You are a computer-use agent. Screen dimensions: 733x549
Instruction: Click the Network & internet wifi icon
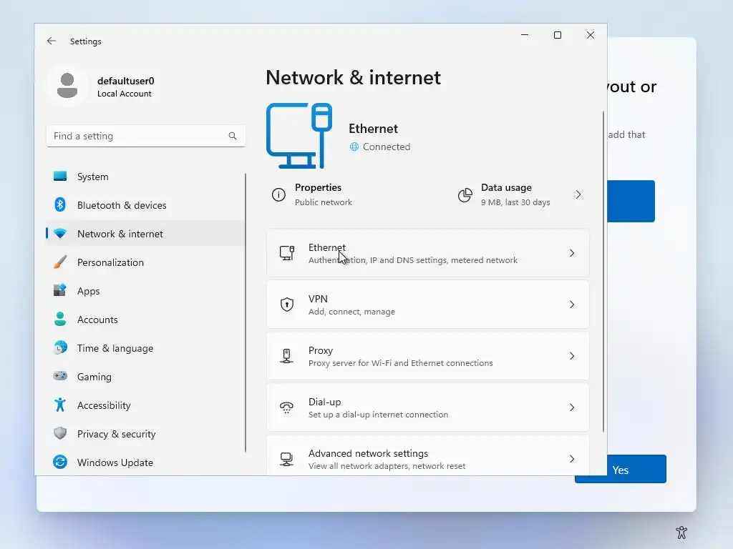coord(60,234)
